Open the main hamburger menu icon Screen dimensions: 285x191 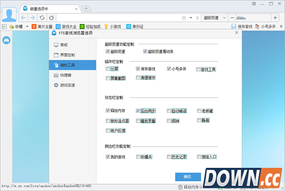point(254,4)
